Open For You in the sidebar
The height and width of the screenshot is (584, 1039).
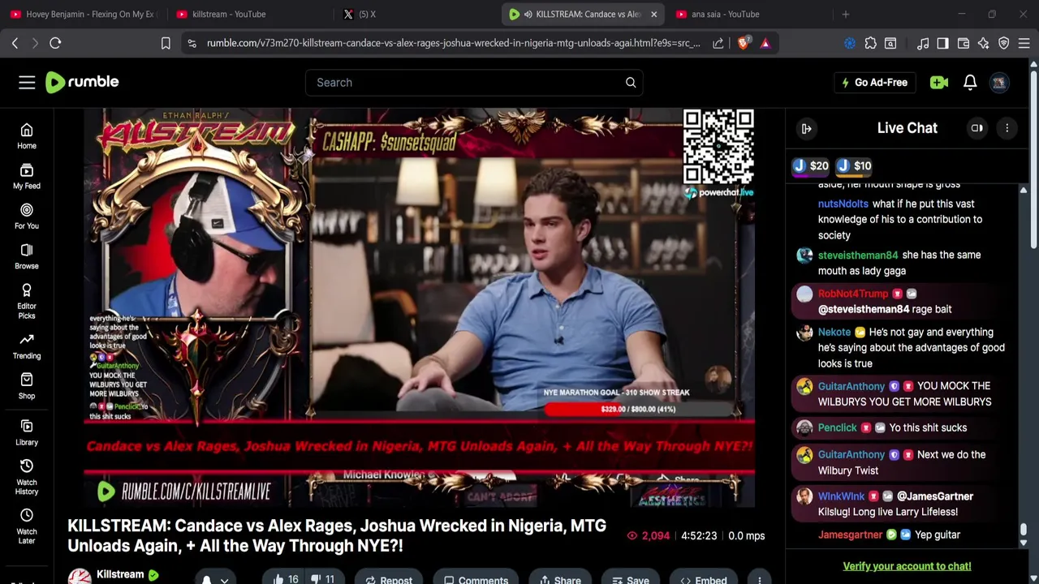tap(27, 217)
